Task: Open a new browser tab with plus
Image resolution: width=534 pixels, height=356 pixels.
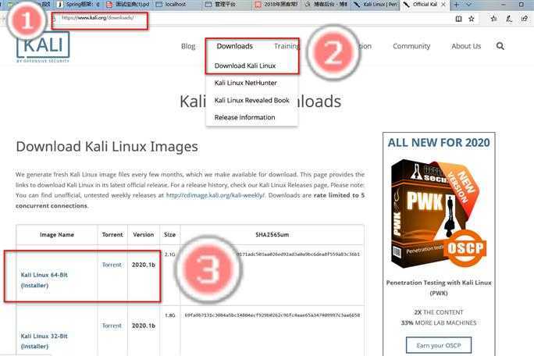Action: (x=457, y=5)
